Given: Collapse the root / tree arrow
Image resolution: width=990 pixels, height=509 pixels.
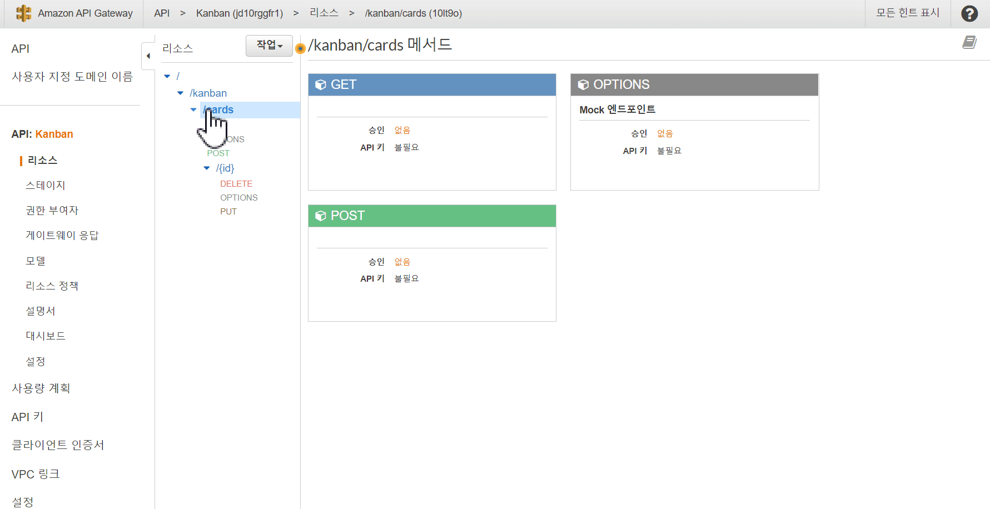Looking at the screenshot, I should pyautogui.click(x=167, y=76).
